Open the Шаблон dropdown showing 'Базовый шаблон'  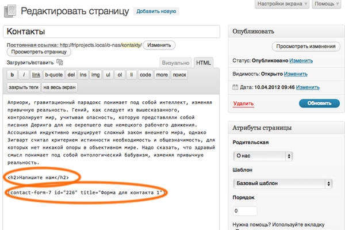tap(283, 184)
